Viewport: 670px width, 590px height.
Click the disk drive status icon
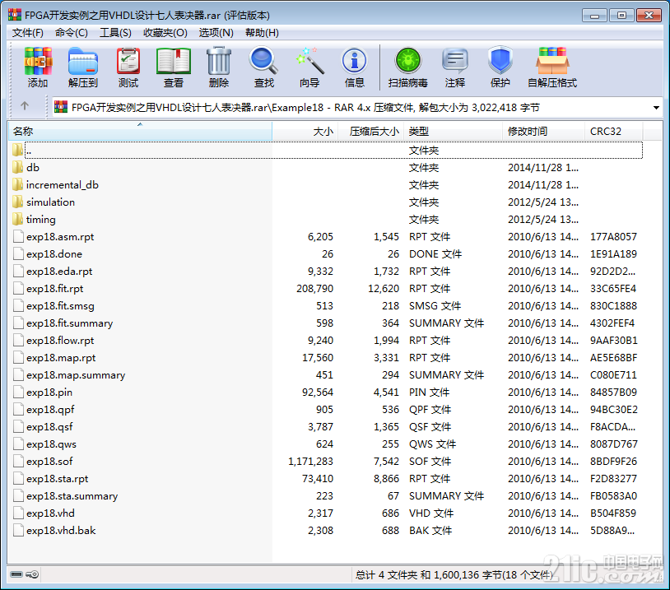click(x=16, y=574)
